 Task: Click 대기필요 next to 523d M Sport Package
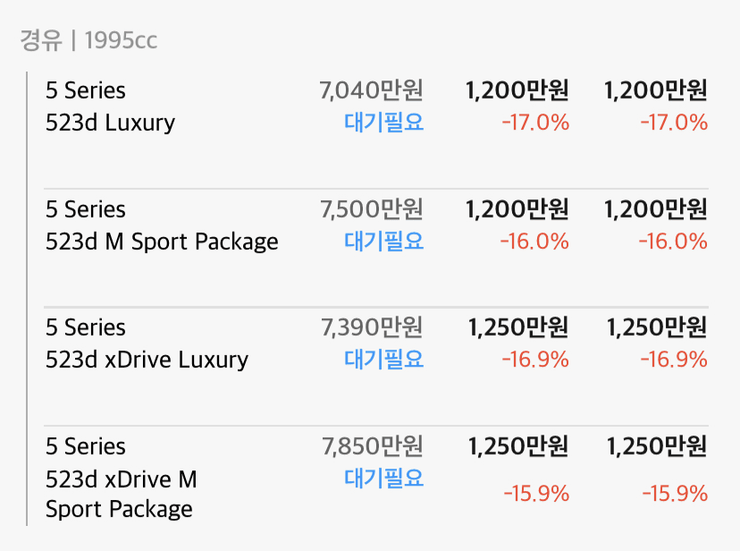pyautogui.click(x=383, y=241)
